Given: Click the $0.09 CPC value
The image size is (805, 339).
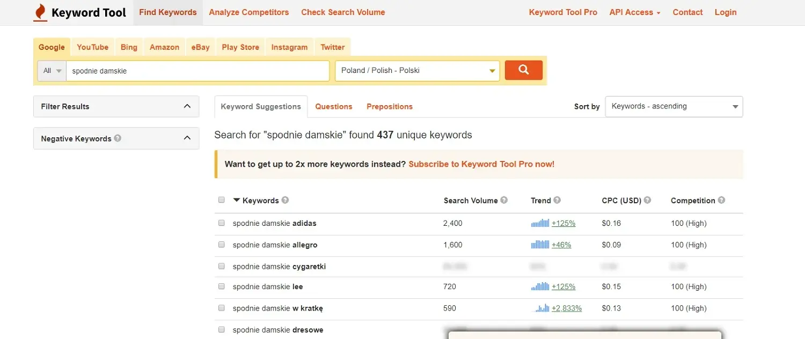Looking at the screenshot, I should pos(611,245).
